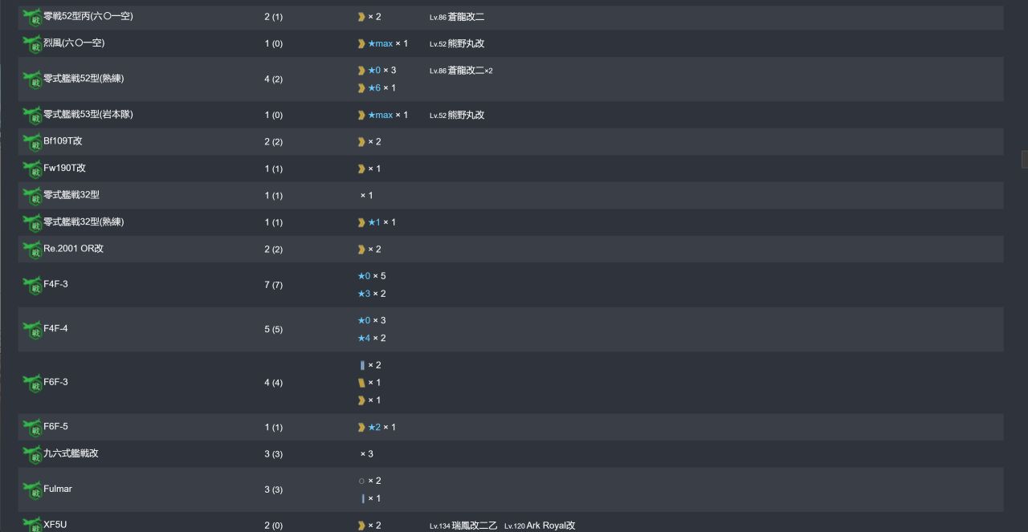Click the fighter icon beside Bf109T改

[x=32, y=143]
